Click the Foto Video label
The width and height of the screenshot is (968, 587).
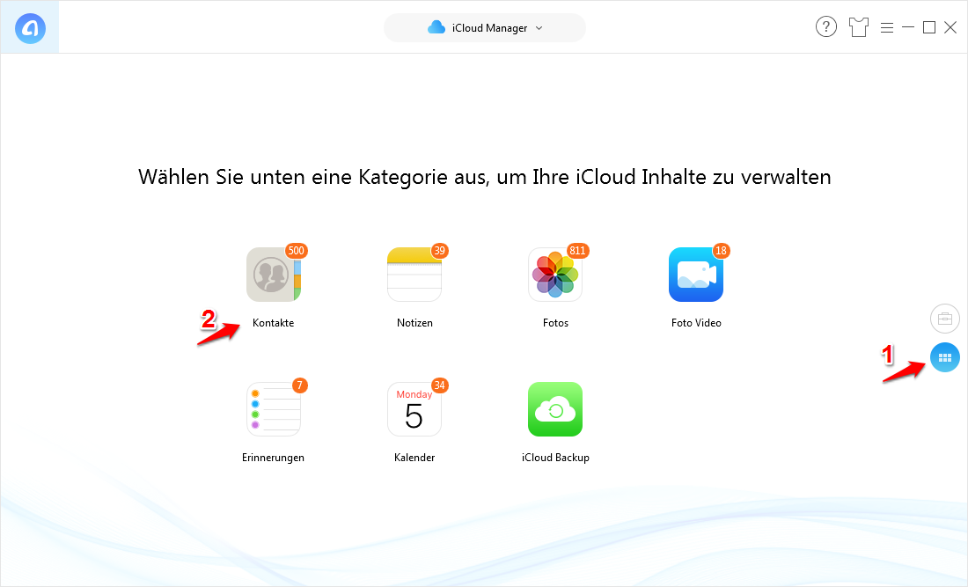coord(696,323)
